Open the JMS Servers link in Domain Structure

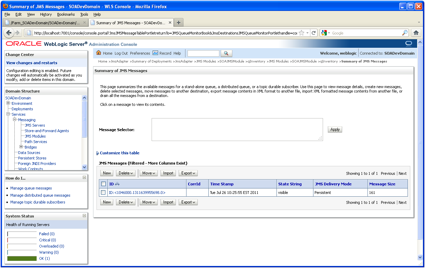coord(35,125)
